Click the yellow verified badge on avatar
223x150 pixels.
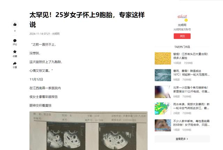(x=186, y=20)
